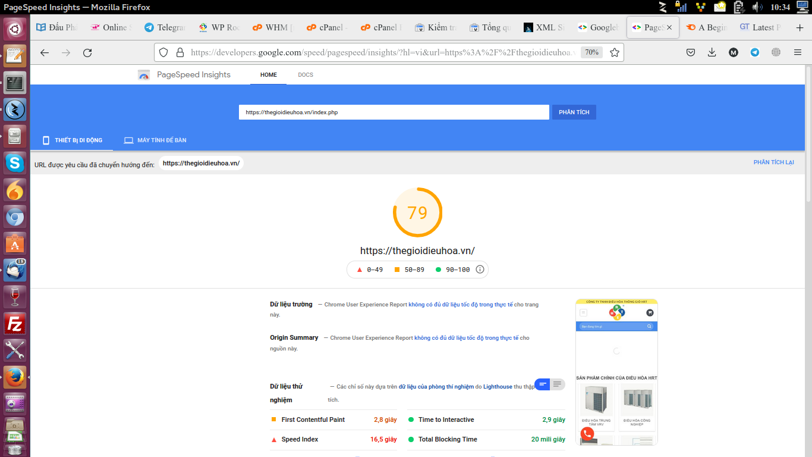Image resolution: width=812 pixels, height=457 pixels.
Task: Click the Firefox icon in the dock
Action: point(15,377)
